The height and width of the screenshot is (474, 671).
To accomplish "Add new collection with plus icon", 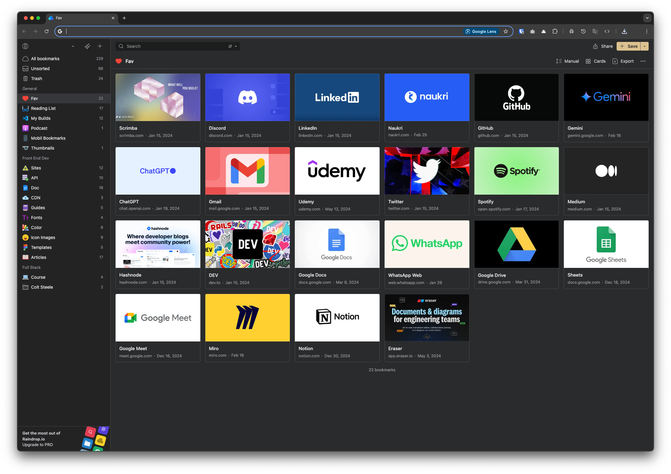I will click(100, 46).
